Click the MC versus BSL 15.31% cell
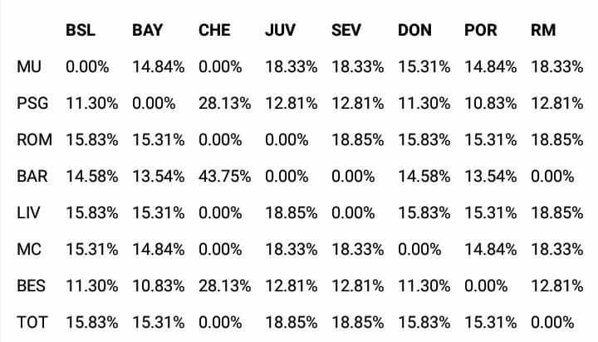Screen dimensions: 598x342 [92, 249]
